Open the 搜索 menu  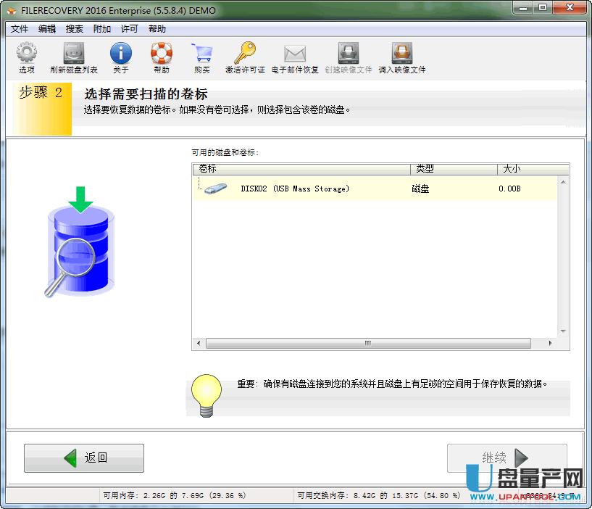[75, 29]
